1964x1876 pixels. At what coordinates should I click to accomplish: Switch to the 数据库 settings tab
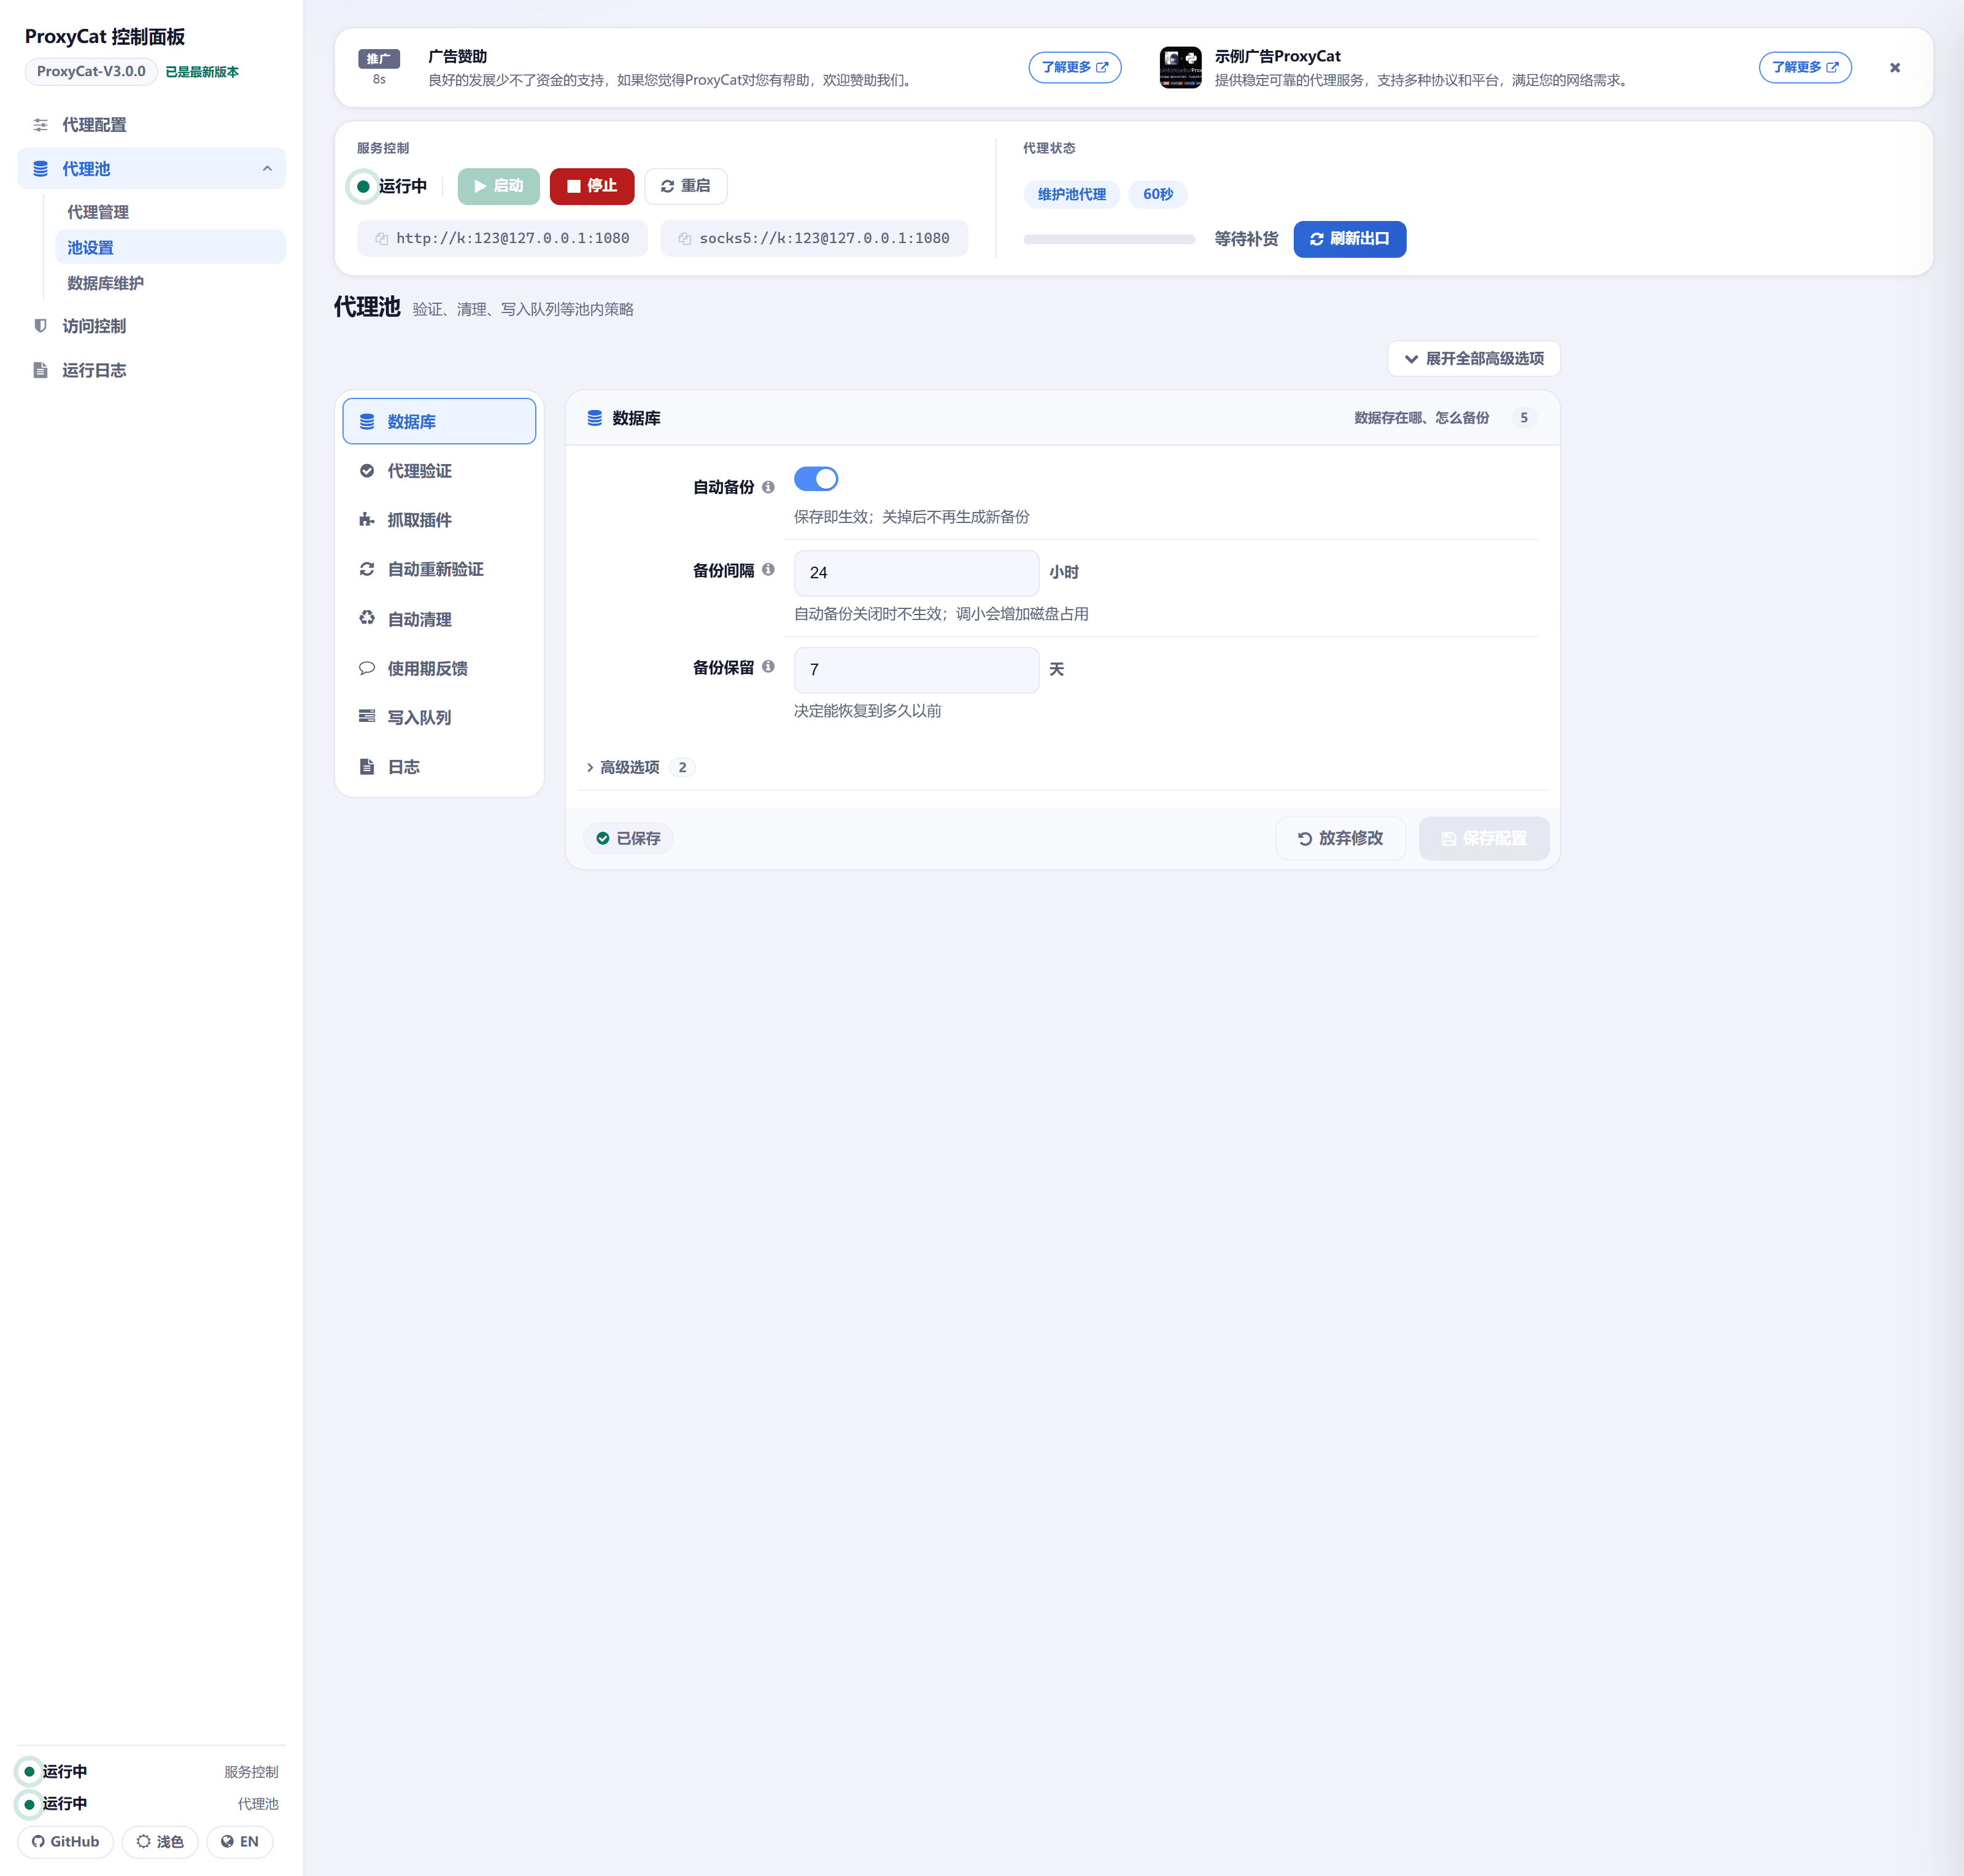439,421
